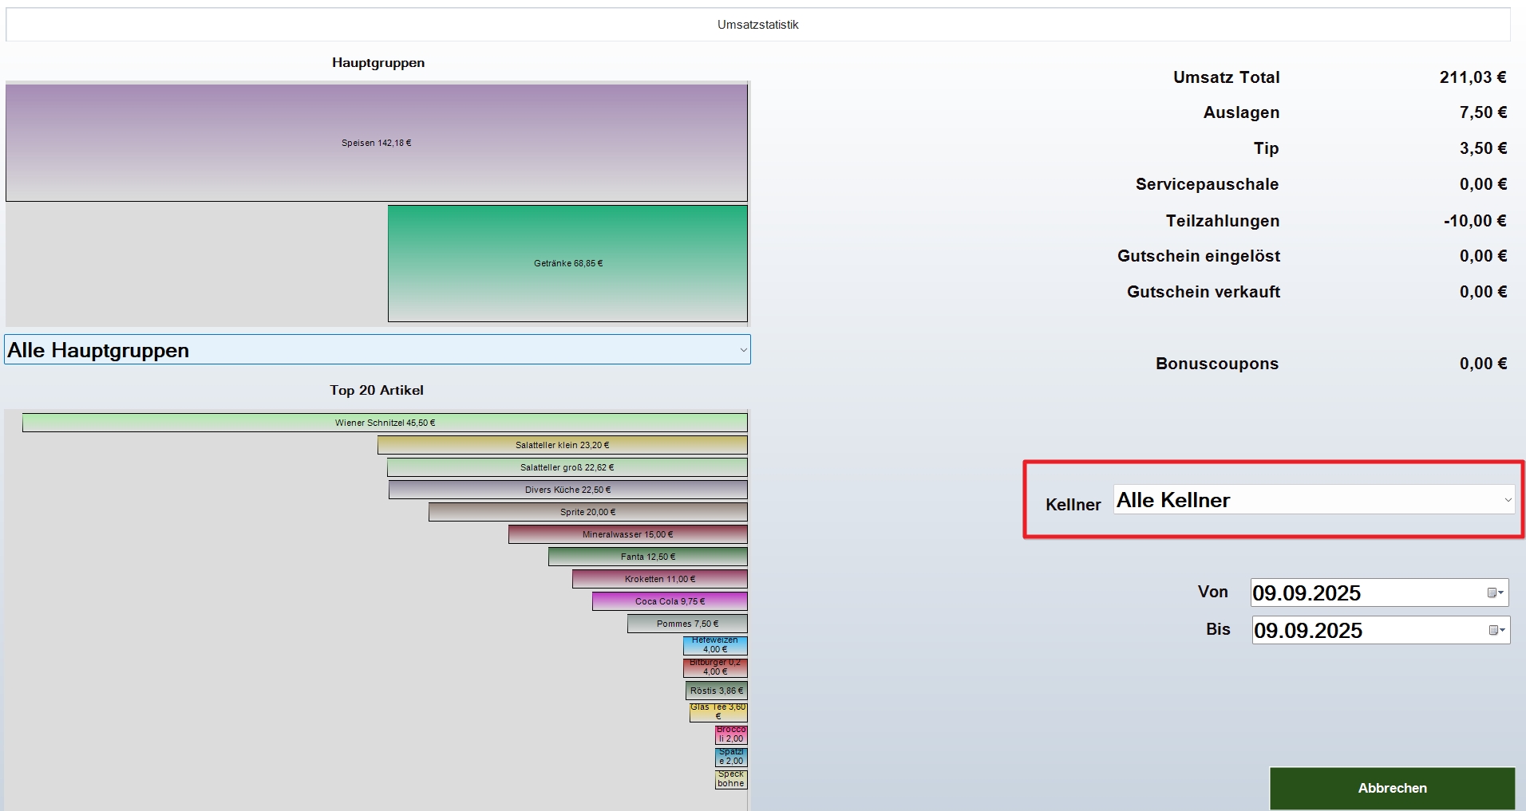This screenshot has width=1526, height=811.
Task: Click the Fanta 12,50 € bar
Action: [648, 557]
